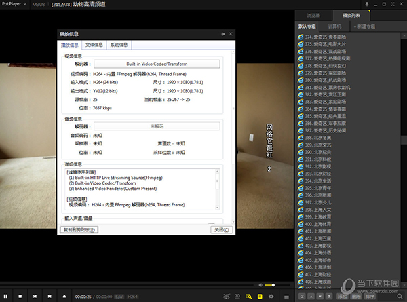Toggle 360° video mode icon
Screen dimensions: 407x302
227,296
